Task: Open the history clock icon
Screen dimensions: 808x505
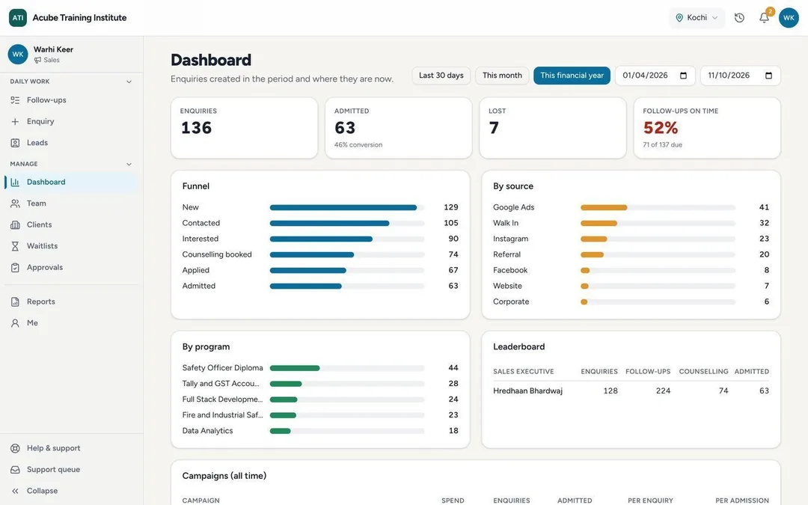Action: click(739, 17)
